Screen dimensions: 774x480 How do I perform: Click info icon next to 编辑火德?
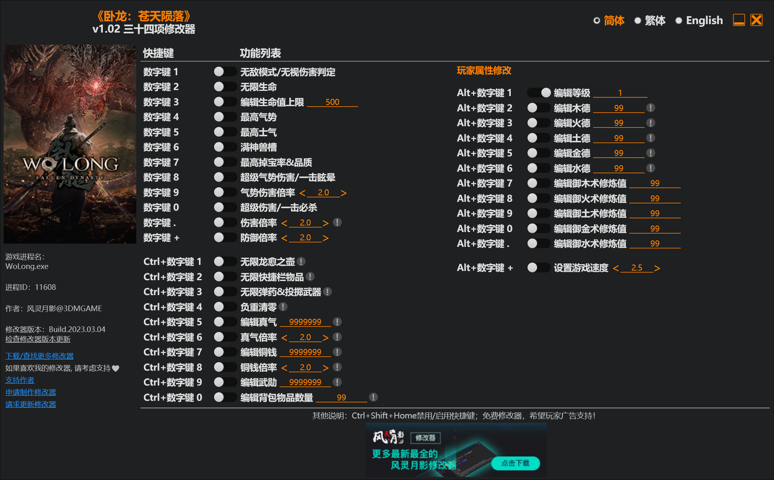pyautogui.click(x=651, y=123)
